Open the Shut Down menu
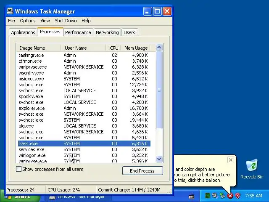This screenshot has height=202, width=269. [x=66, y=21]
